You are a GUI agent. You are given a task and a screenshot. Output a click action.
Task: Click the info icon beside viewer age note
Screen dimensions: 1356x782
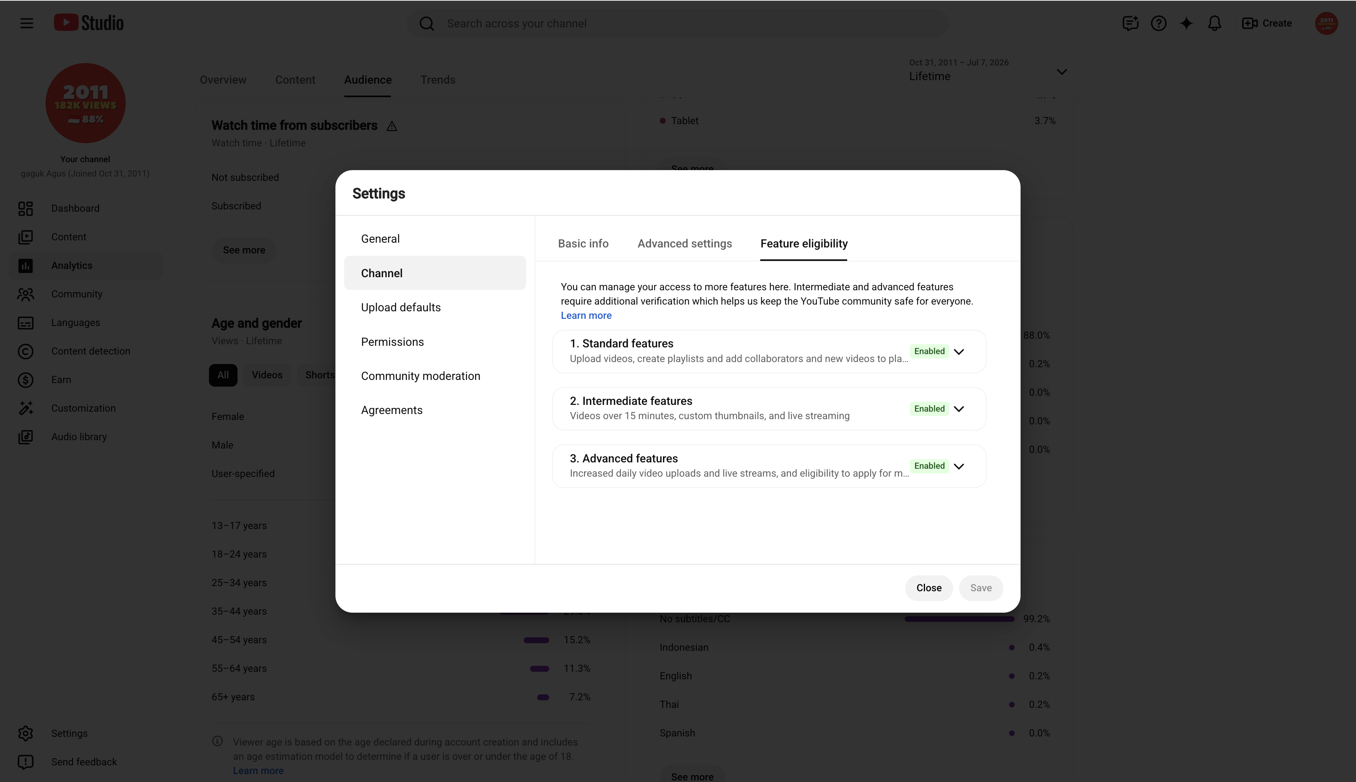point(218,741)
